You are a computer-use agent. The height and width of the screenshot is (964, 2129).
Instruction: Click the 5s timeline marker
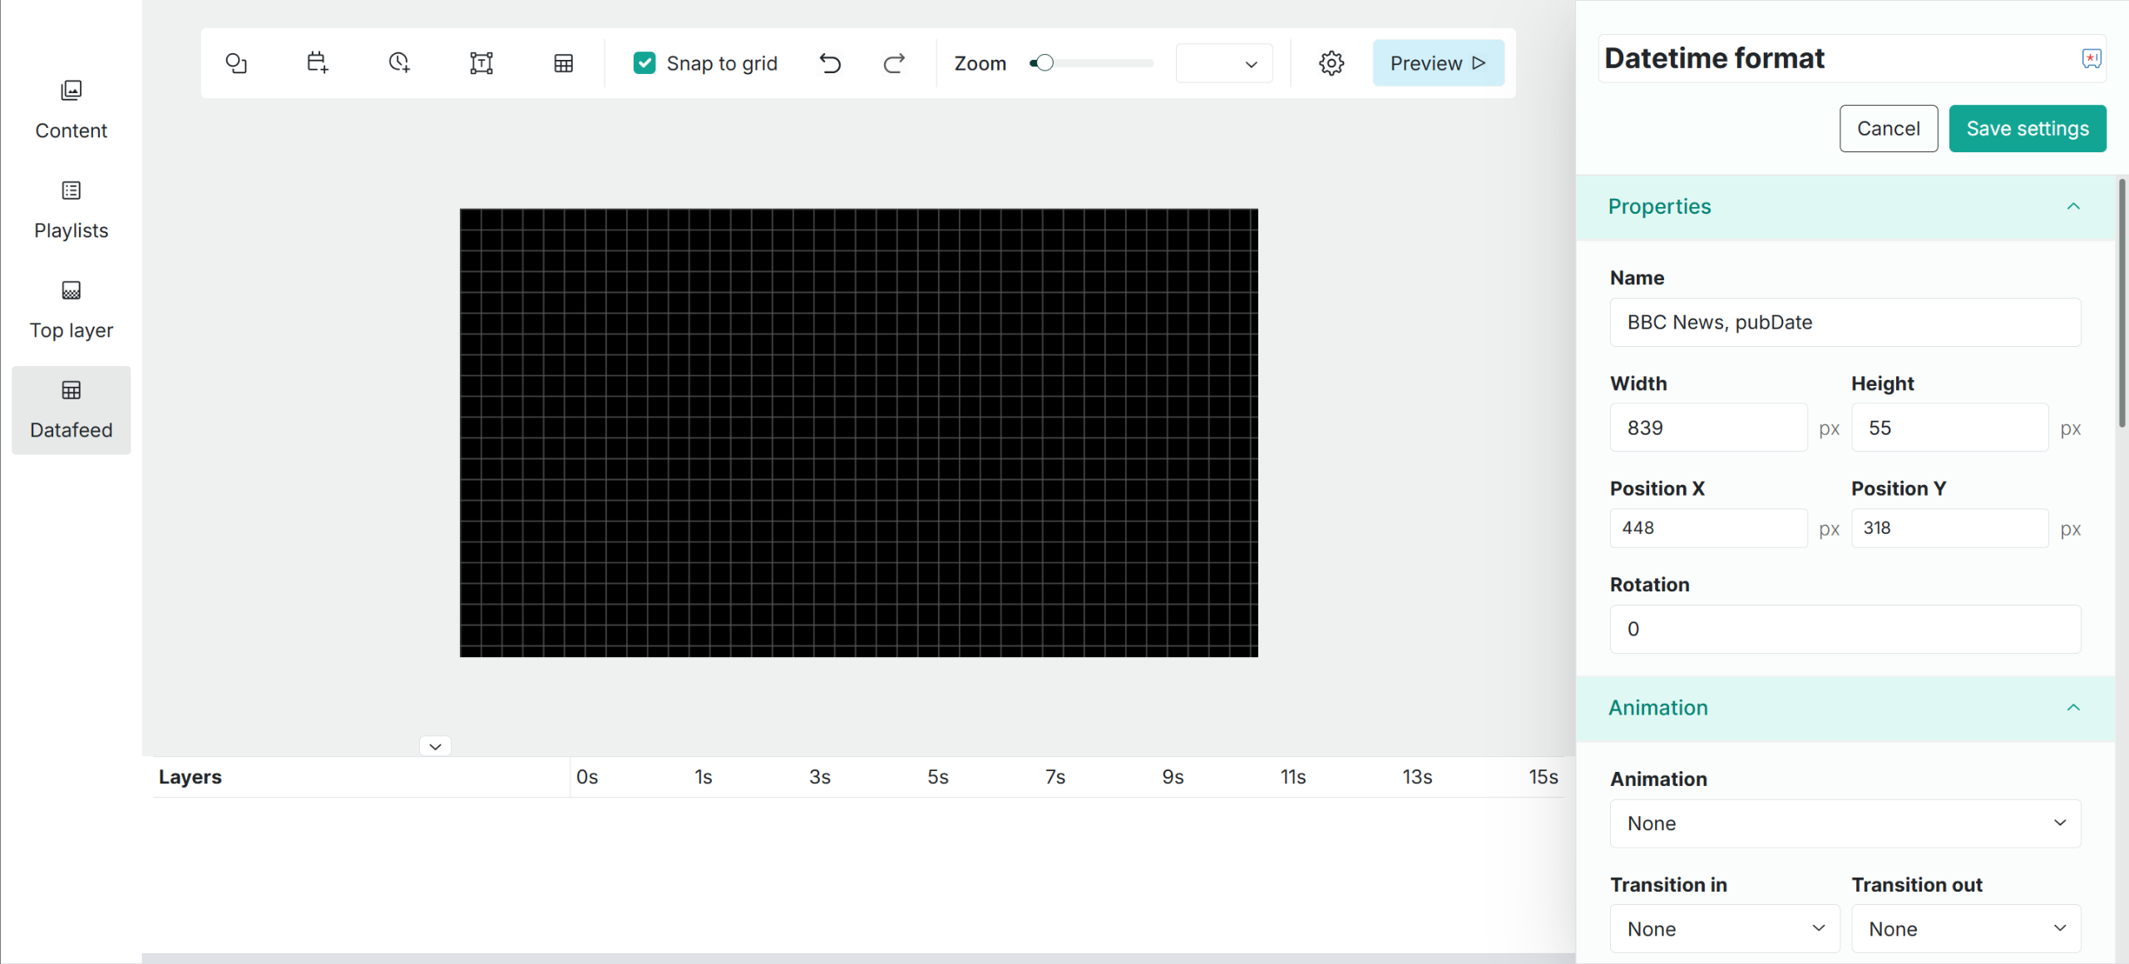coord(938,777)
